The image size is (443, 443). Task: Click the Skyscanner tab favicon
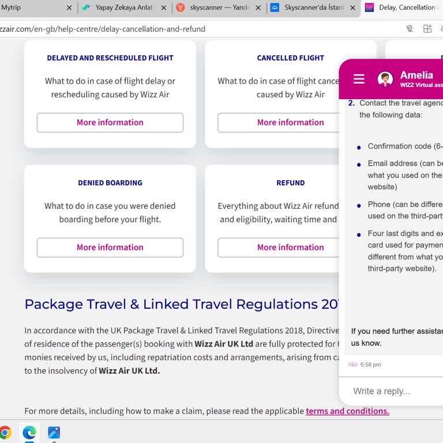[x=275, y=7]
